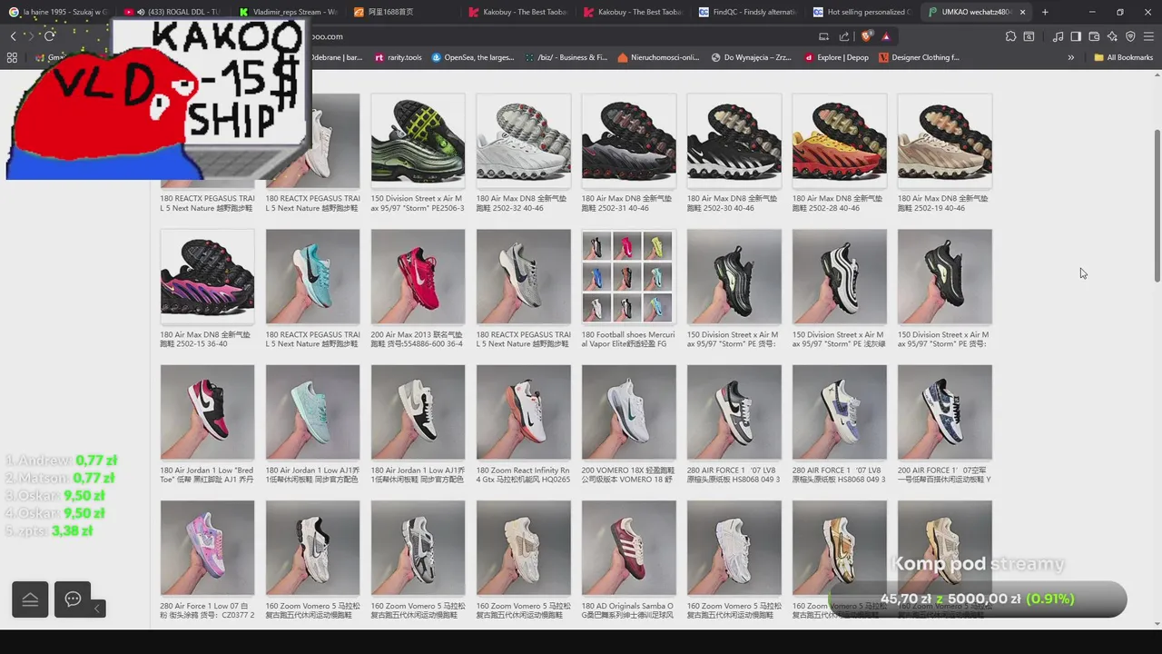1162x654 pixels.
Task: Switch to the FindQC tab
Action: coord(746,12)
